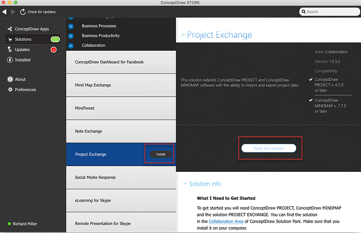This screenshot has width=361, height=233.
Task: Click the Solutions cart icon
Action: tap(10, 40)
